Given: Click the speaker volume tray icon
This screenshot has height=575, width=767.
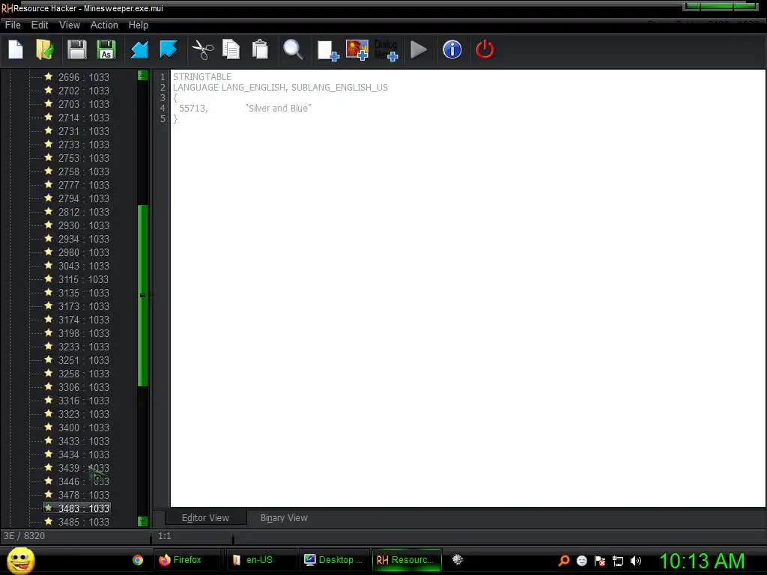Looking at the screenshot, I should pyautogui.click(x=635, y=560).
